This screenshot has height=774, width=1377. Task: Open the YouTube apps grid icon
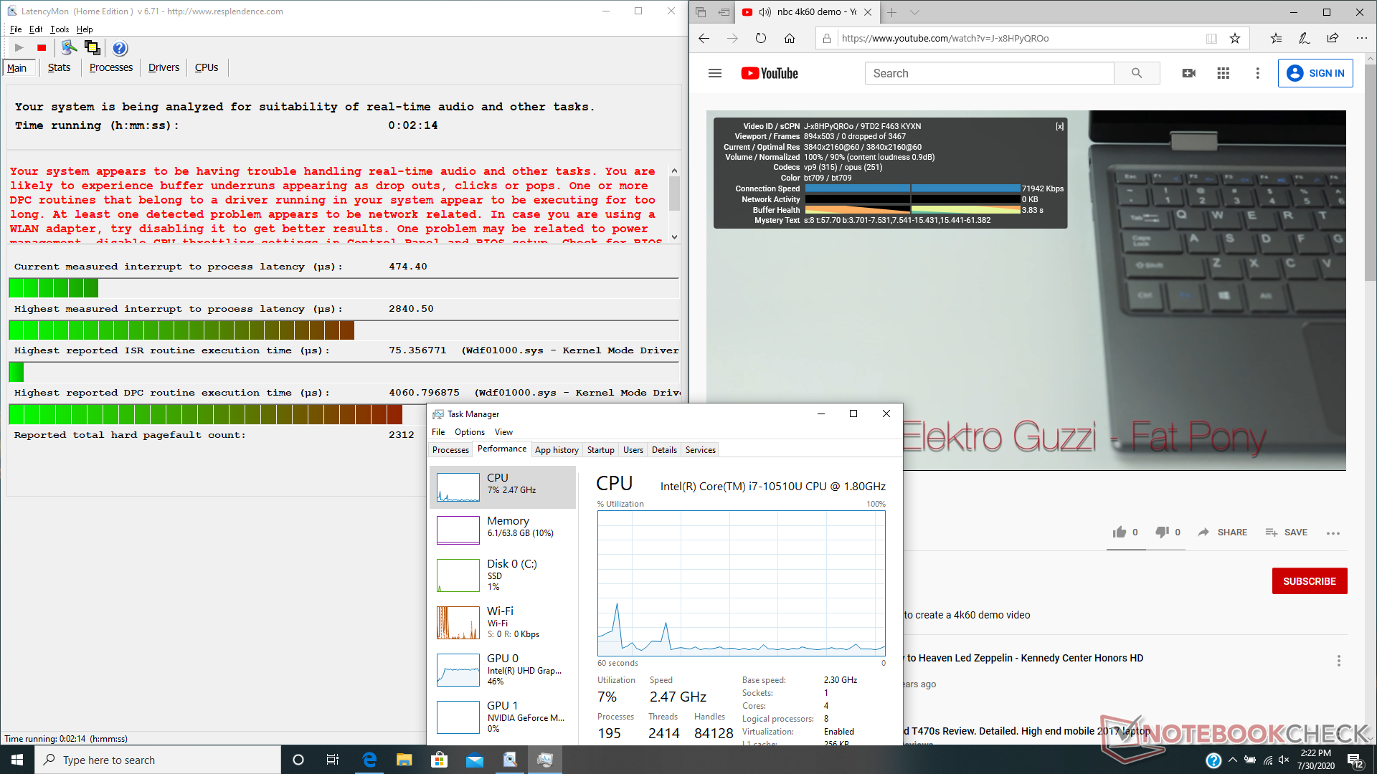[1223, 73]
